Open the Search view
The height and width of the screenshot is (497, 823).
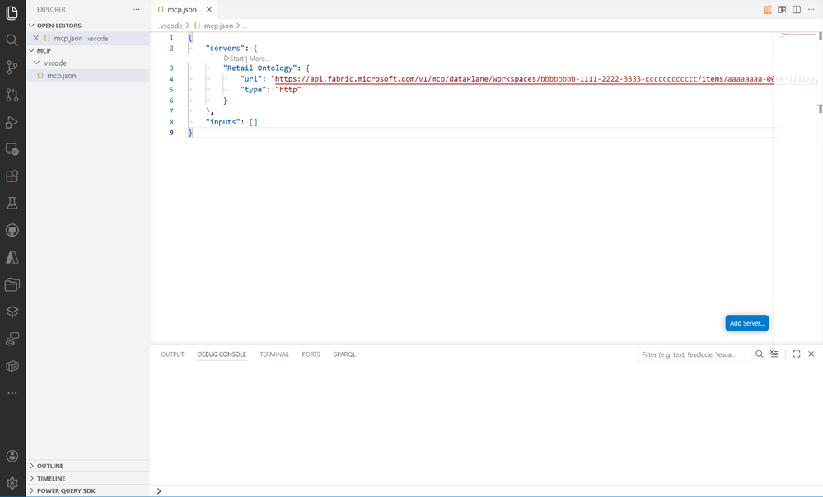click(x=12, y=40)
